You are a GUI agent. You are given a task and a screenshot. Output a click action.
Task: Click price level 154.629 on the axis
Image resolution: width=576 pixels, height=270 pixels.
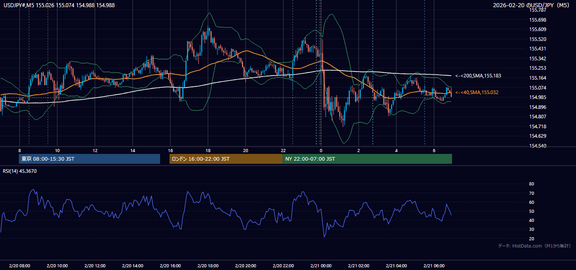538,136
